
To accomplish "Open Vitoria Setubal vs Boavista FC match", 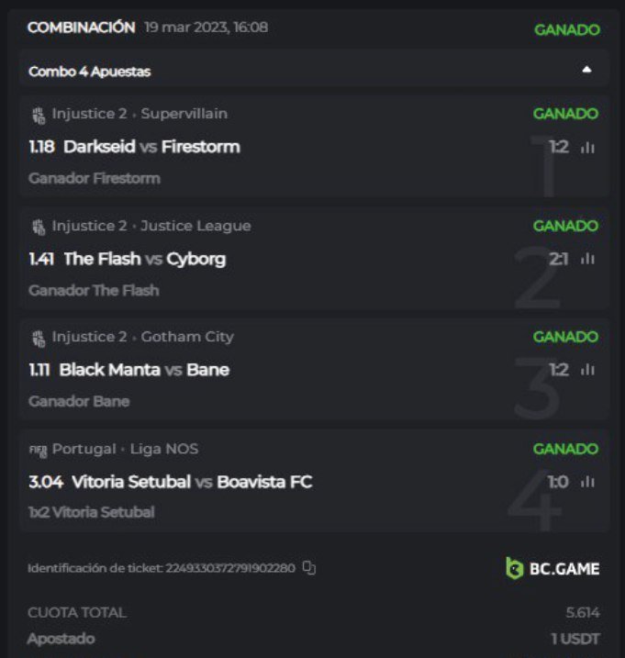I will point(191,482).
